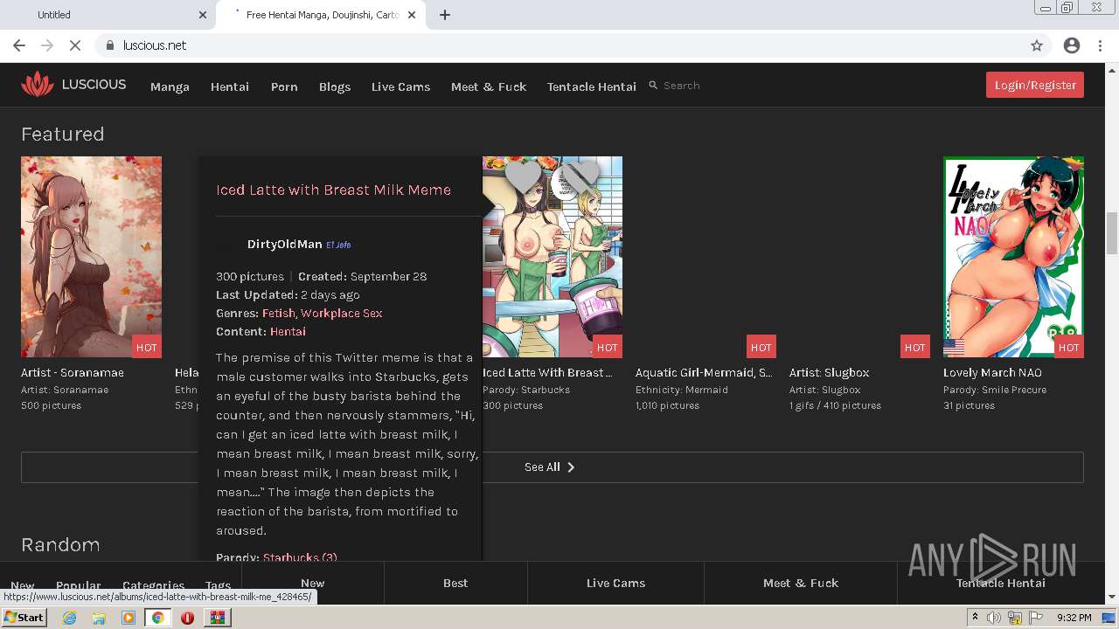1119x629 pixels.
Task: Click the Luscious lotus logo
Action: tap(38, 85)
